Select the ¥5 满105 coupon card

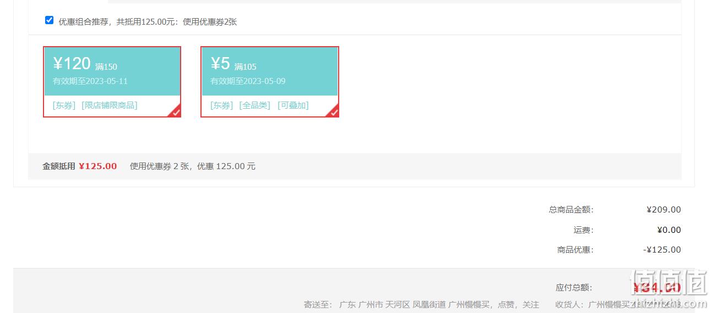(x=270, y=82)
